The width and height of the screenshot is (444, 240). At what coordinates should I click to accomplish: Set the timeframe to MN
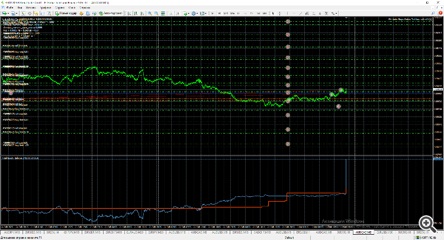pos(265,13)
